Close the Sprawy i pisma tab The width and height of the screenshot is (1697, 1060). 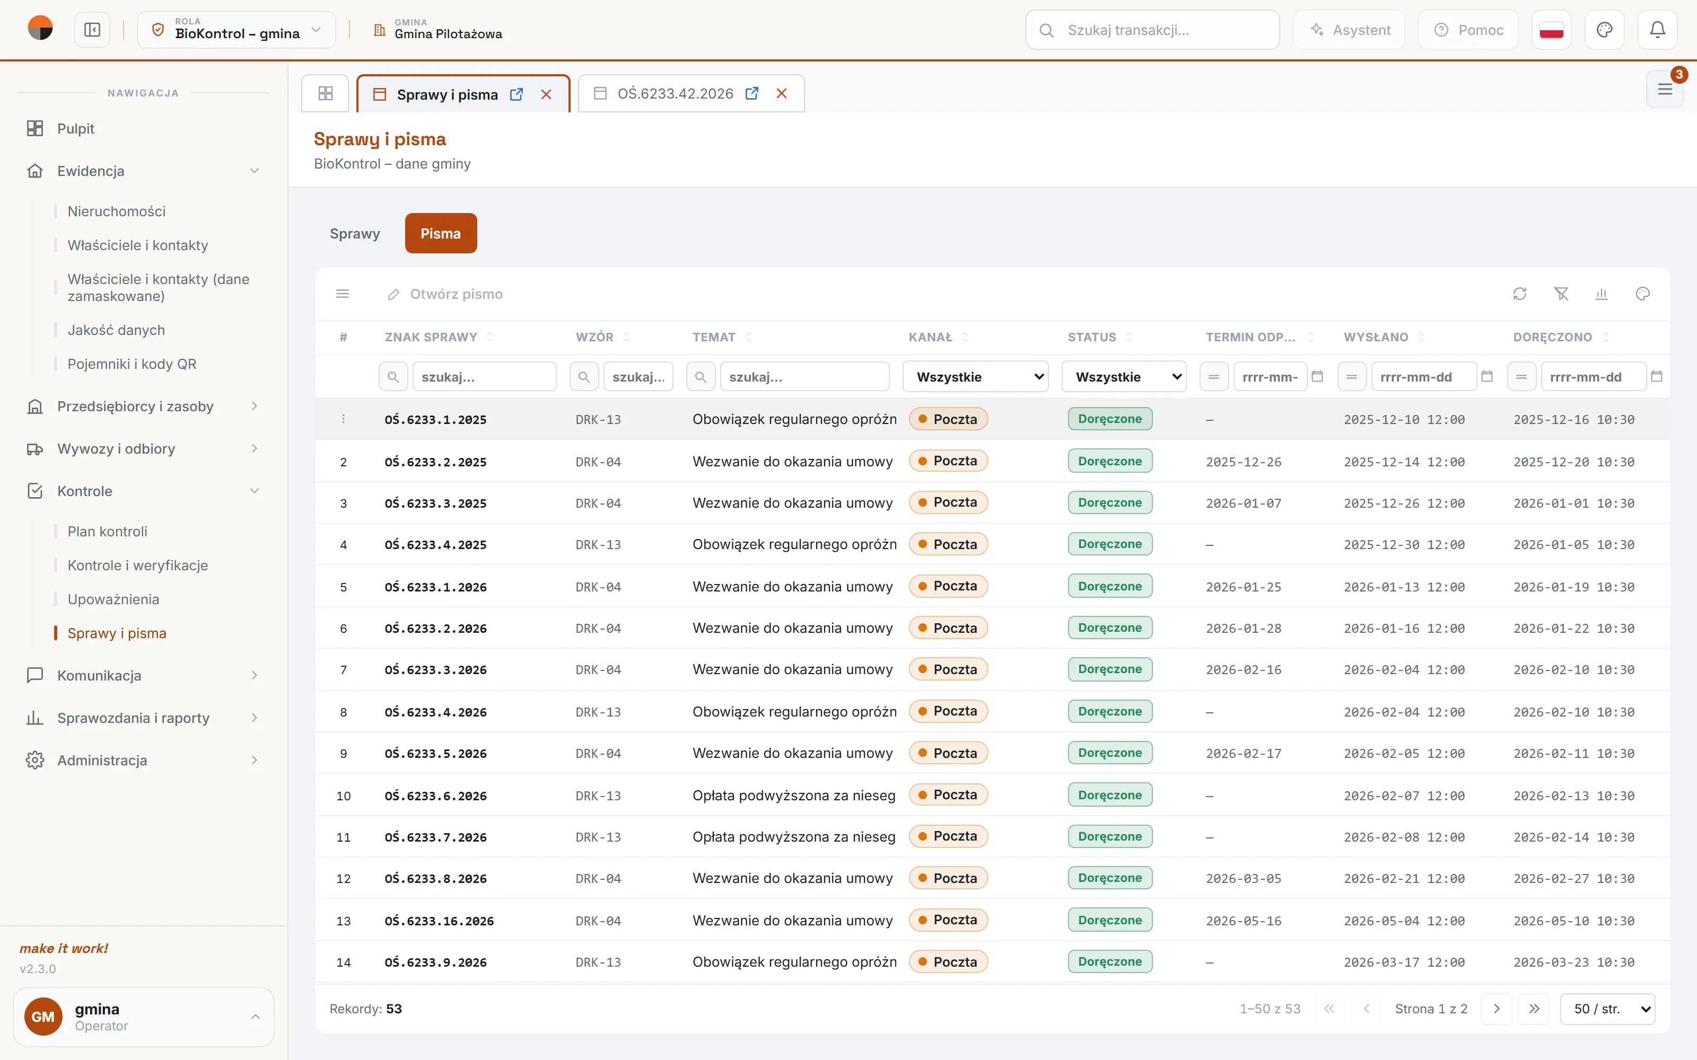coord(546,94)
